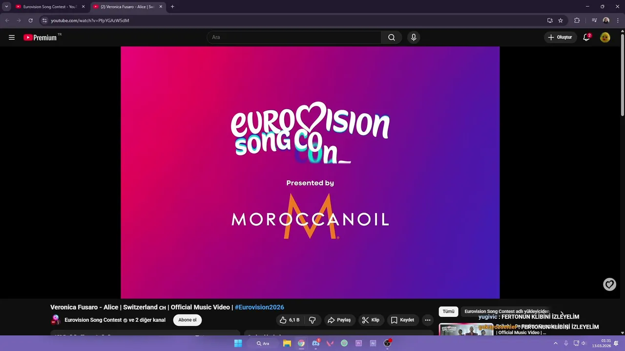Open Eurovision Song Contest channel link
The width and height of the screenshot is (625, 351).
pos(93,320)
